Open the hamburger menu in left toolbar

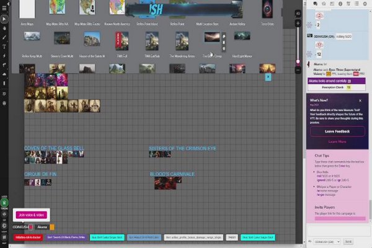tap(4, 8)
